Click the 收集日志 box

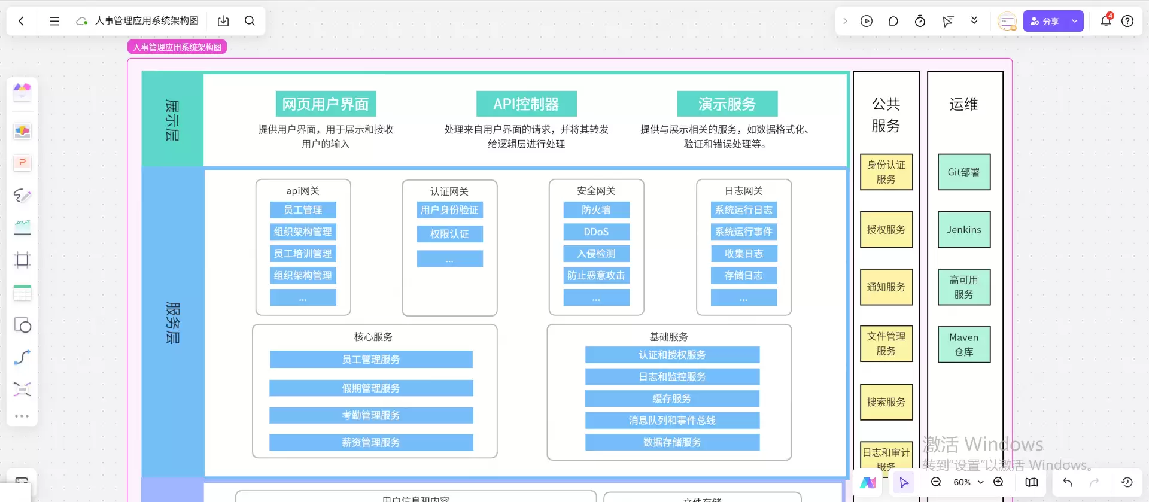[x=744, y=254]
